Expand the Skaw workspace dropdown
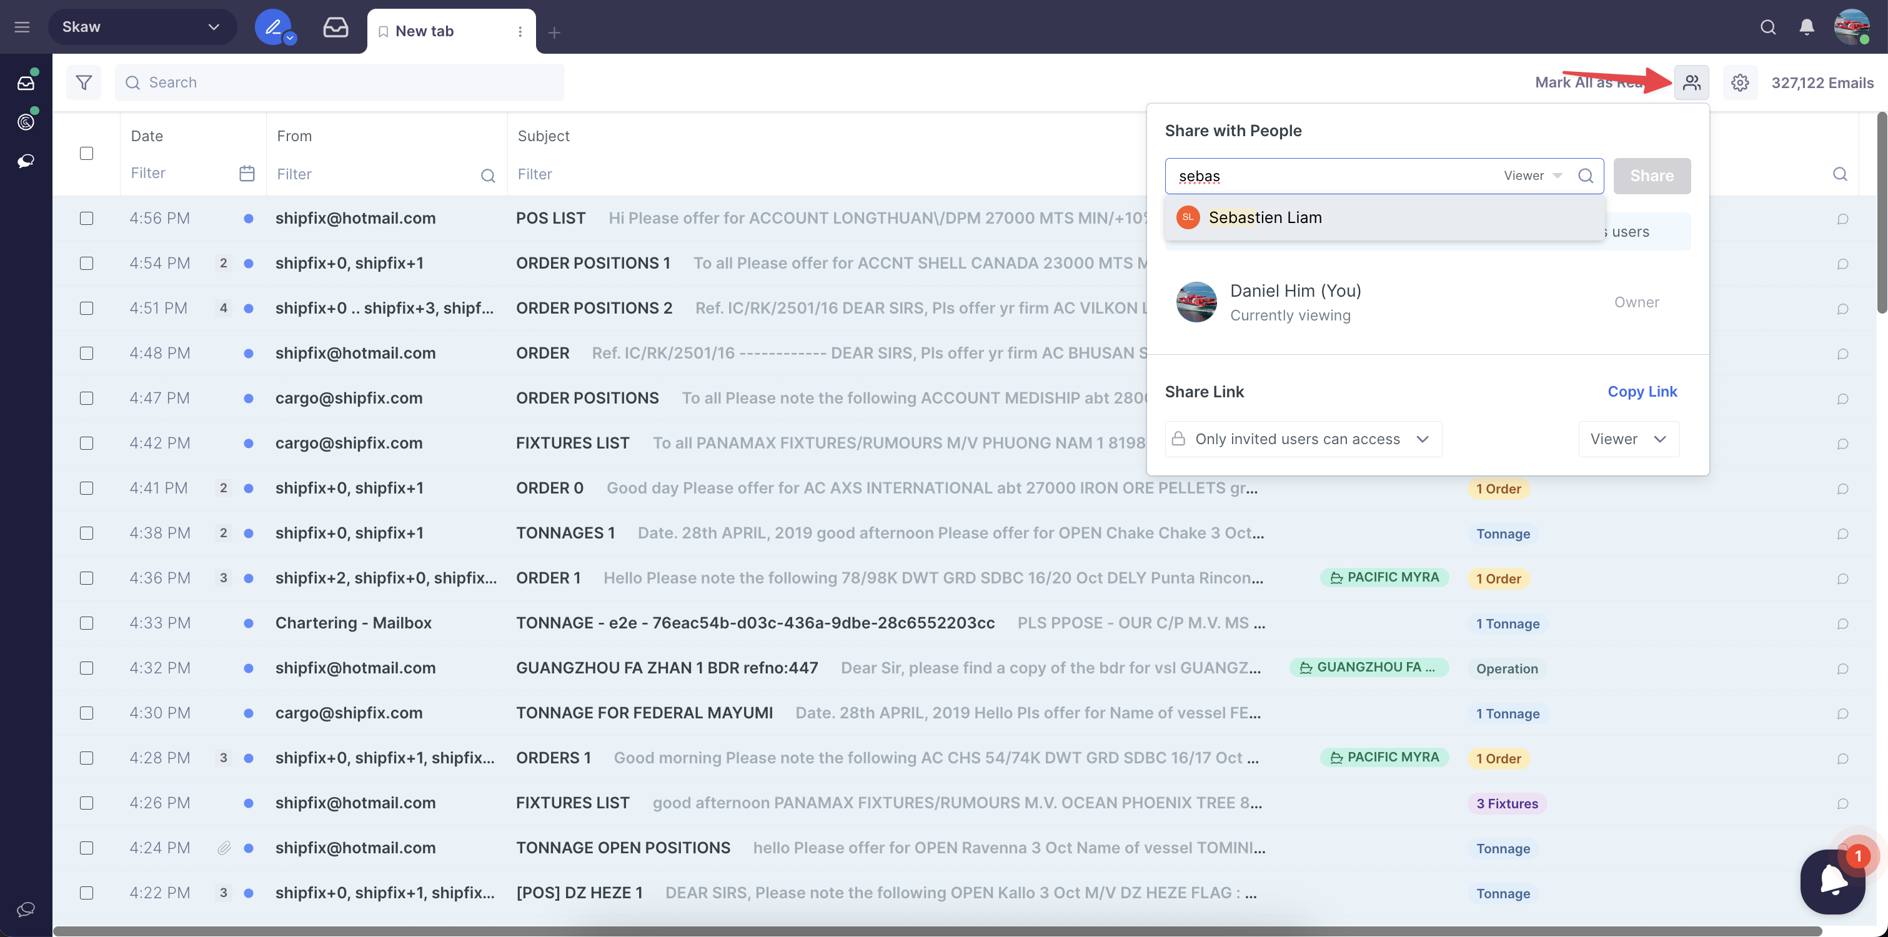This screenshot has width=1888, height=937. pyautogui.click(x=142, y=27)
